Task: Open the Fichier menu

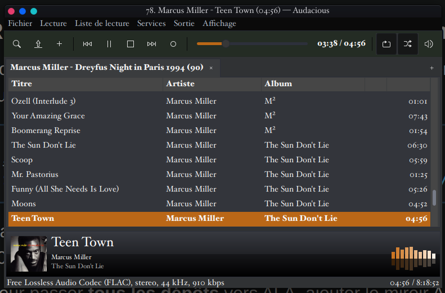Action: pyautogui.click(x=20, y=23)
